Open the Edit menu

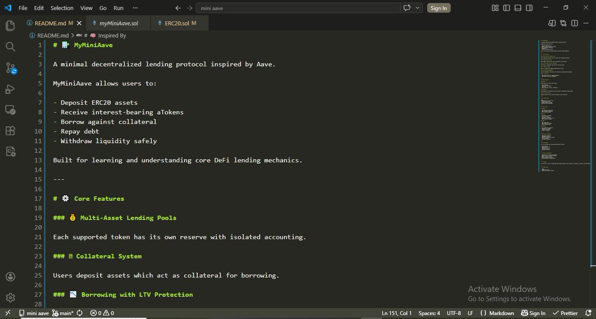(x=39, y=8)
